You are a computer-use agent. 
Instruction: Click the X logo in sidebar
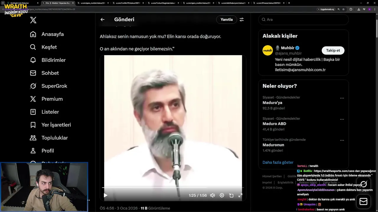(x=33, y=20)
